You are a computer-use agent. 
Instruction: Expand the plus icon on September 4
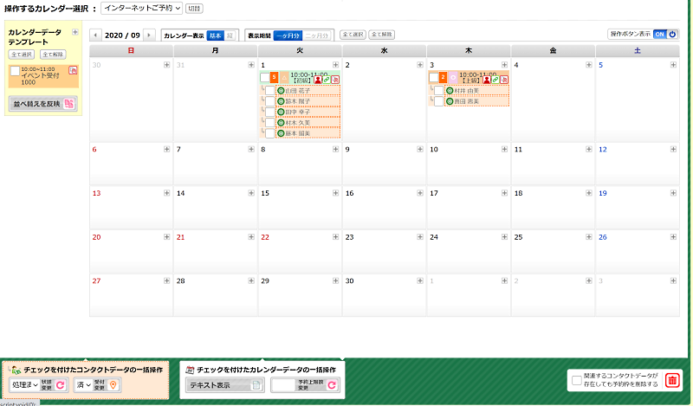coord(589,65)
